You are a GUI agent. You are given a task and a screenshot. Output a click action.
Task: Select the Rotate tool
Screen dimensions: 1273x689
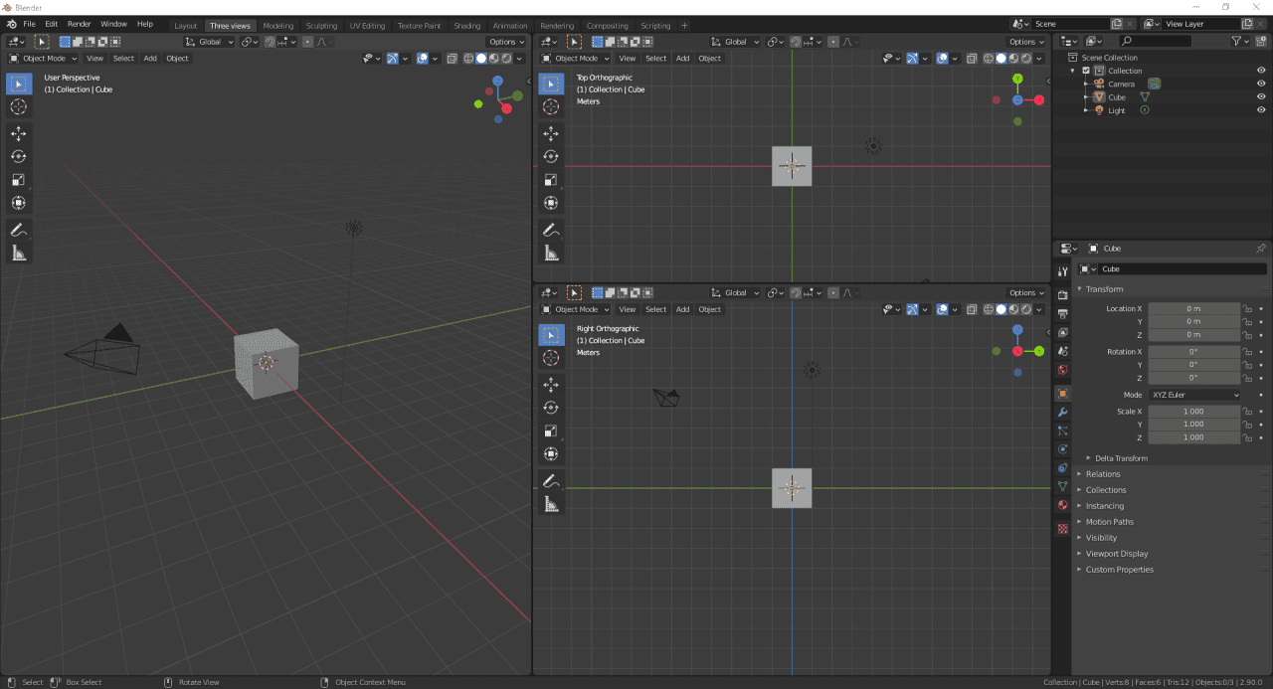(x=18, y=156)
